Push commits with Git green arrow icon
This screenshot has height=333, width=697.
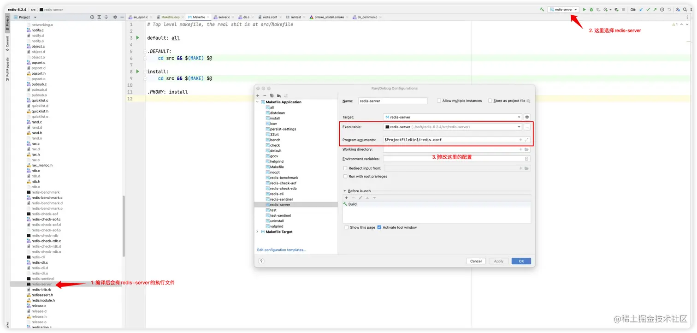coord(655,9)
